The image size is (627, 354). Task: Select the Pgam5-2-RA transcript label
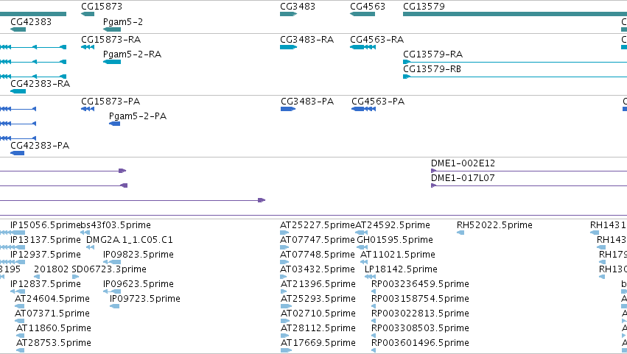pos(132,54)
